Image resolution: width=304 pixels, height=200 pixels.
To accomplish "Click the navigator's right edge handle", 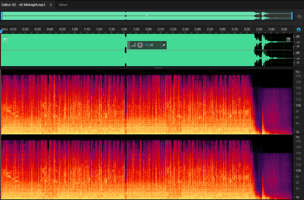I will (x=292, y=16).
